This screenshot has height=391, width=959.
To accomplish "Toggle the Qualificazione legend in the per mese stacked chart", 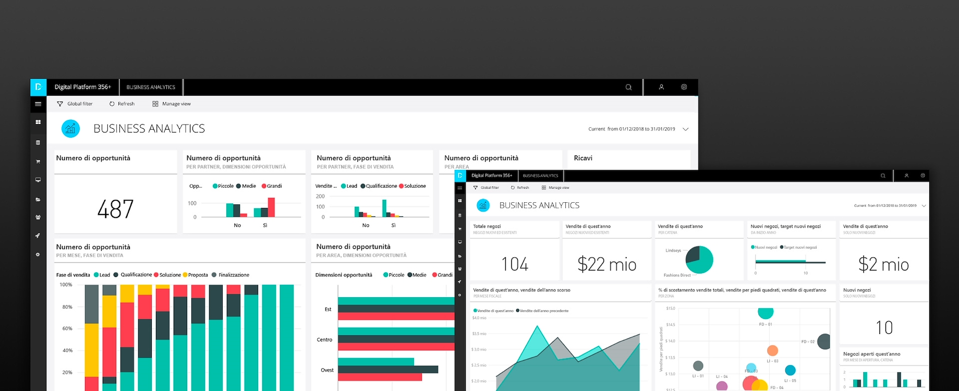I will tap(133, 275).
